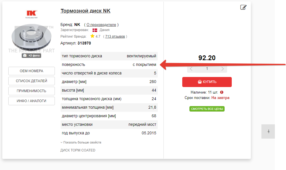
Task: Click the Denmark flag icon
Action: (x=95, y=30)
